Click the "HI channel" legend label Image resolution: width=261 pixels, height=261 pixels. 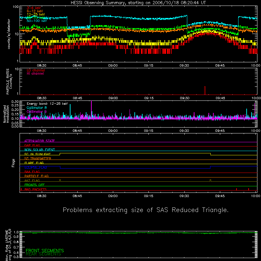(35, 74)
